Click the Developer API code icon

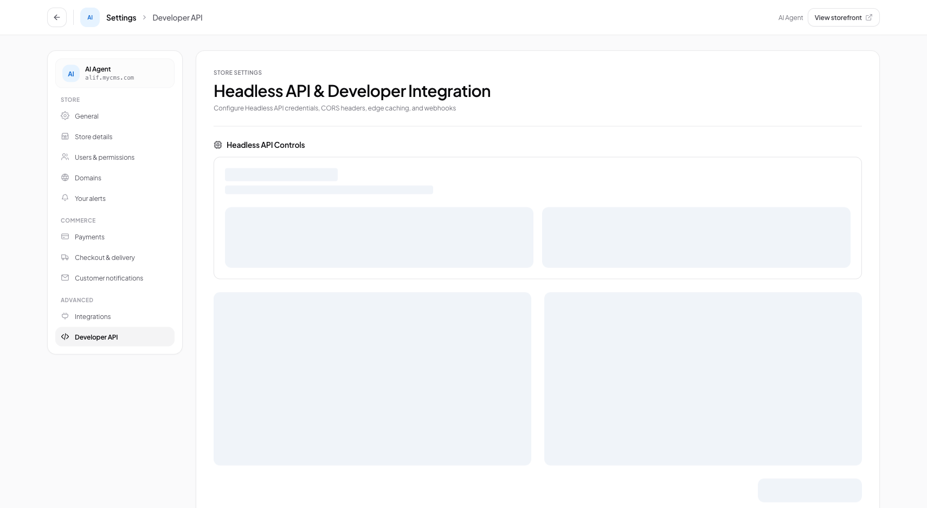pyautogui.click(x=65, y=336)
